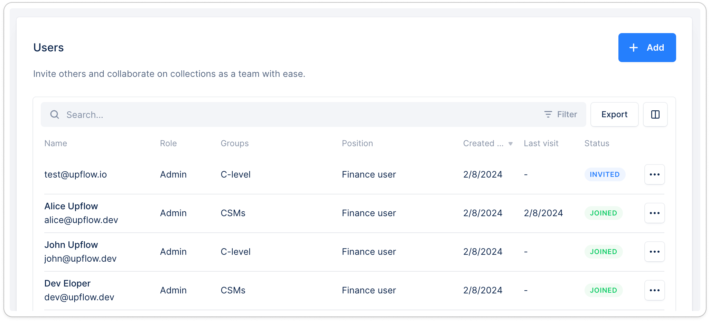Click the Export button
The image size is (710, 322).
click(x=614, y=114)
